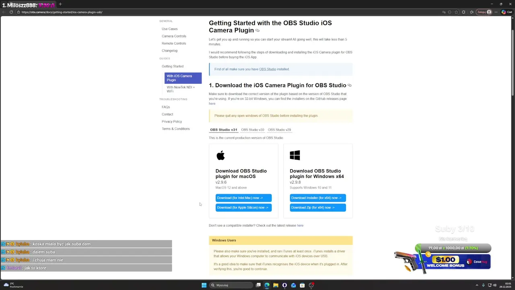Open the Copilot Czat button
Viewport: 515px width, 290px height.
click(x=507, y=12)
